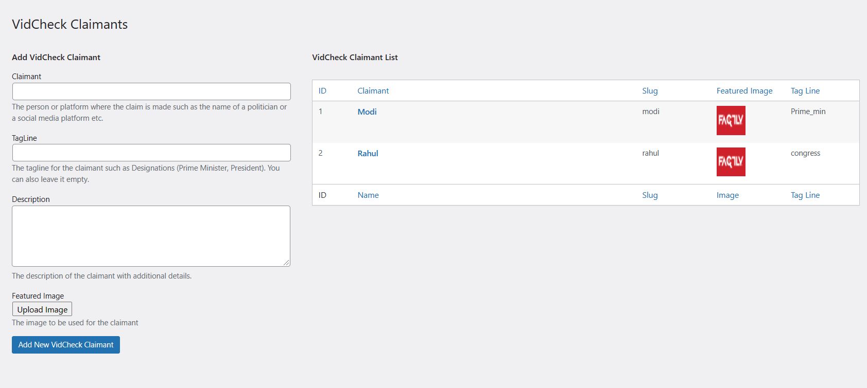Click the Prime_min tag line cell
The height and width of the screenshot is (388, 867).
(808, 112)
